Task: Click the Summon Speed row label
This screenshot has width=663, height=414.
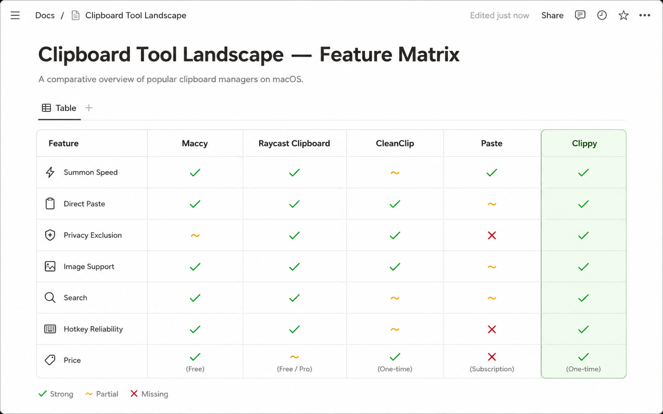Action: (91, 172)
